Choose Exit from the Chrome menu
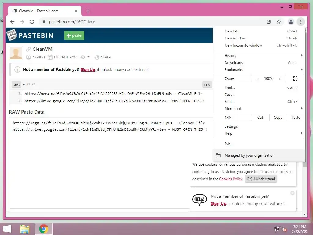Viewport: 313px width, 235px height. tap(259, 144)
